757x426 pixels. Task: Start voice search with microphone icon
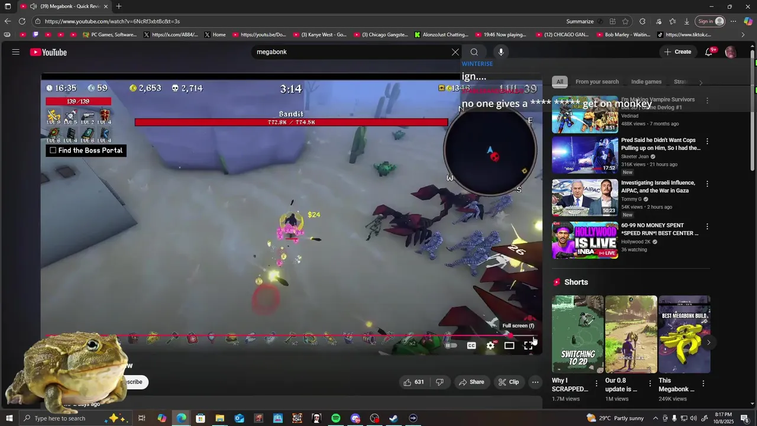click(x=501, y=52)
